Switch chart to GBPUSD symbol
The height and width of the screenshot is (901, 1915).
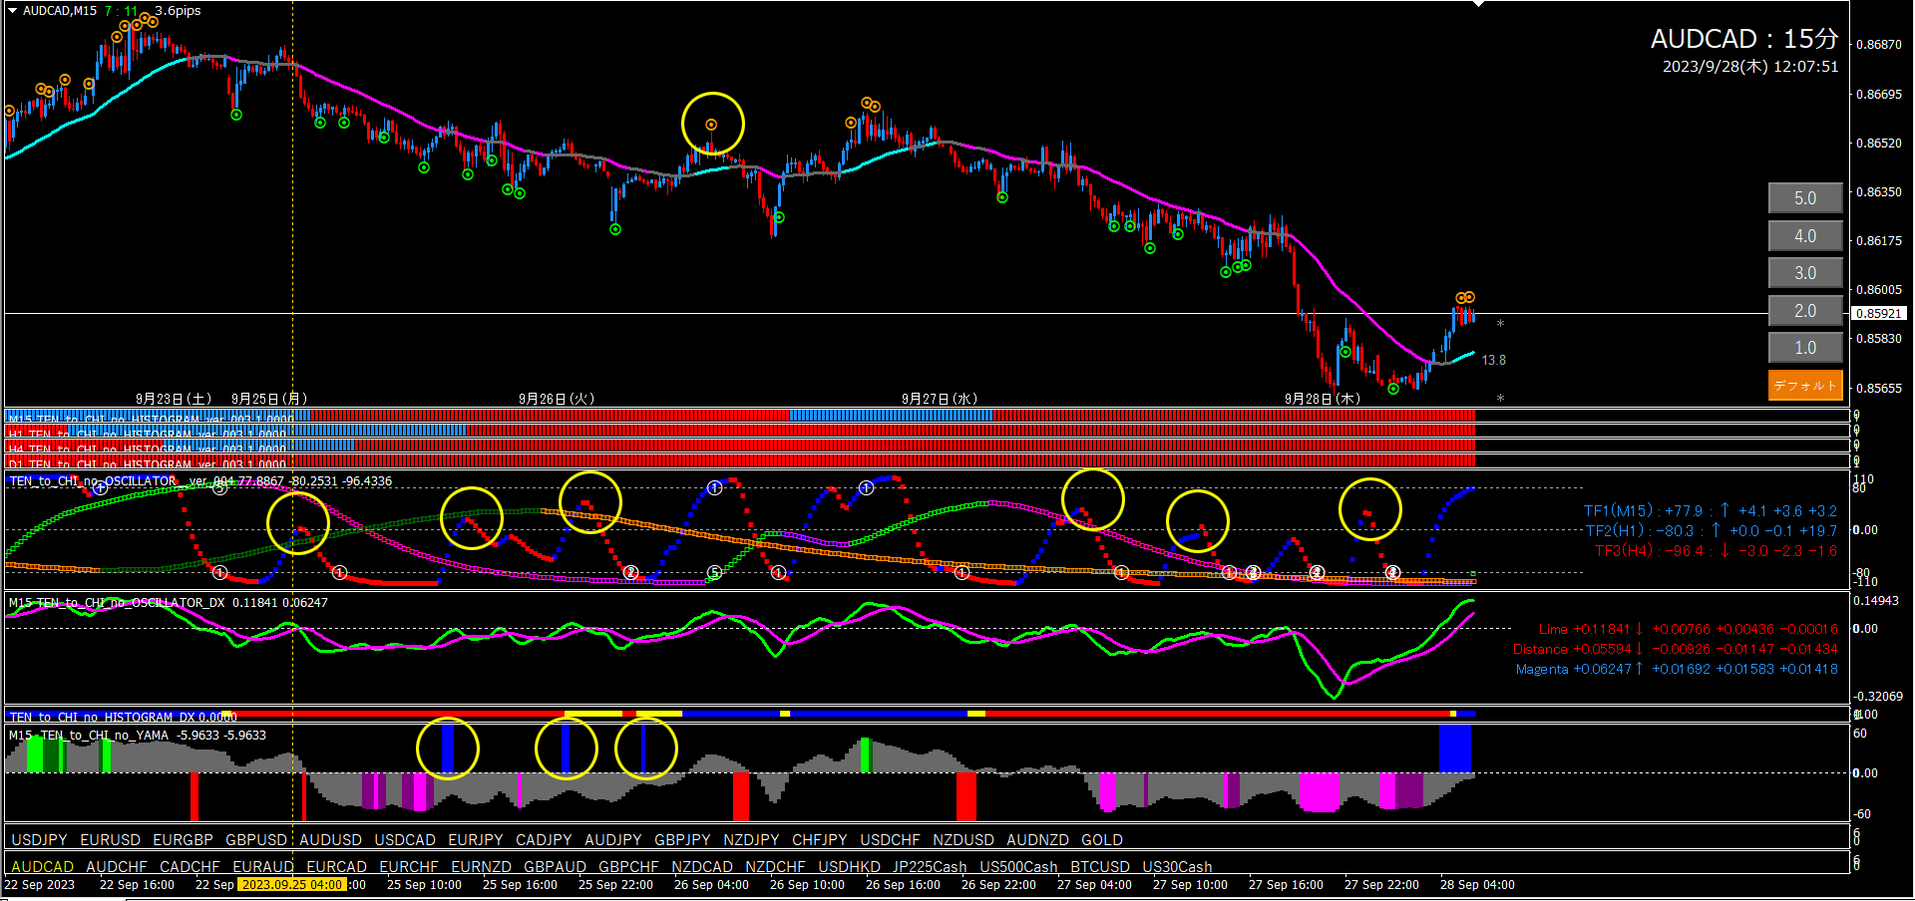[x=256, y=840]
